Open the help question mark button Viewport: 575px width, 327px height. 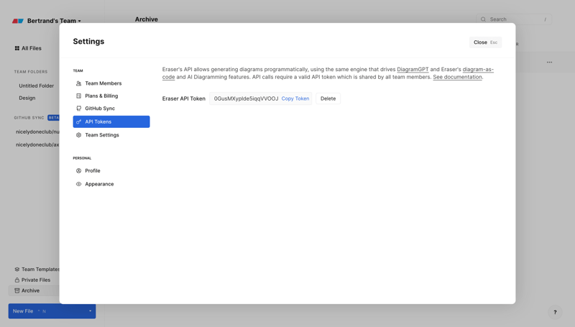[x=555, y=313]
